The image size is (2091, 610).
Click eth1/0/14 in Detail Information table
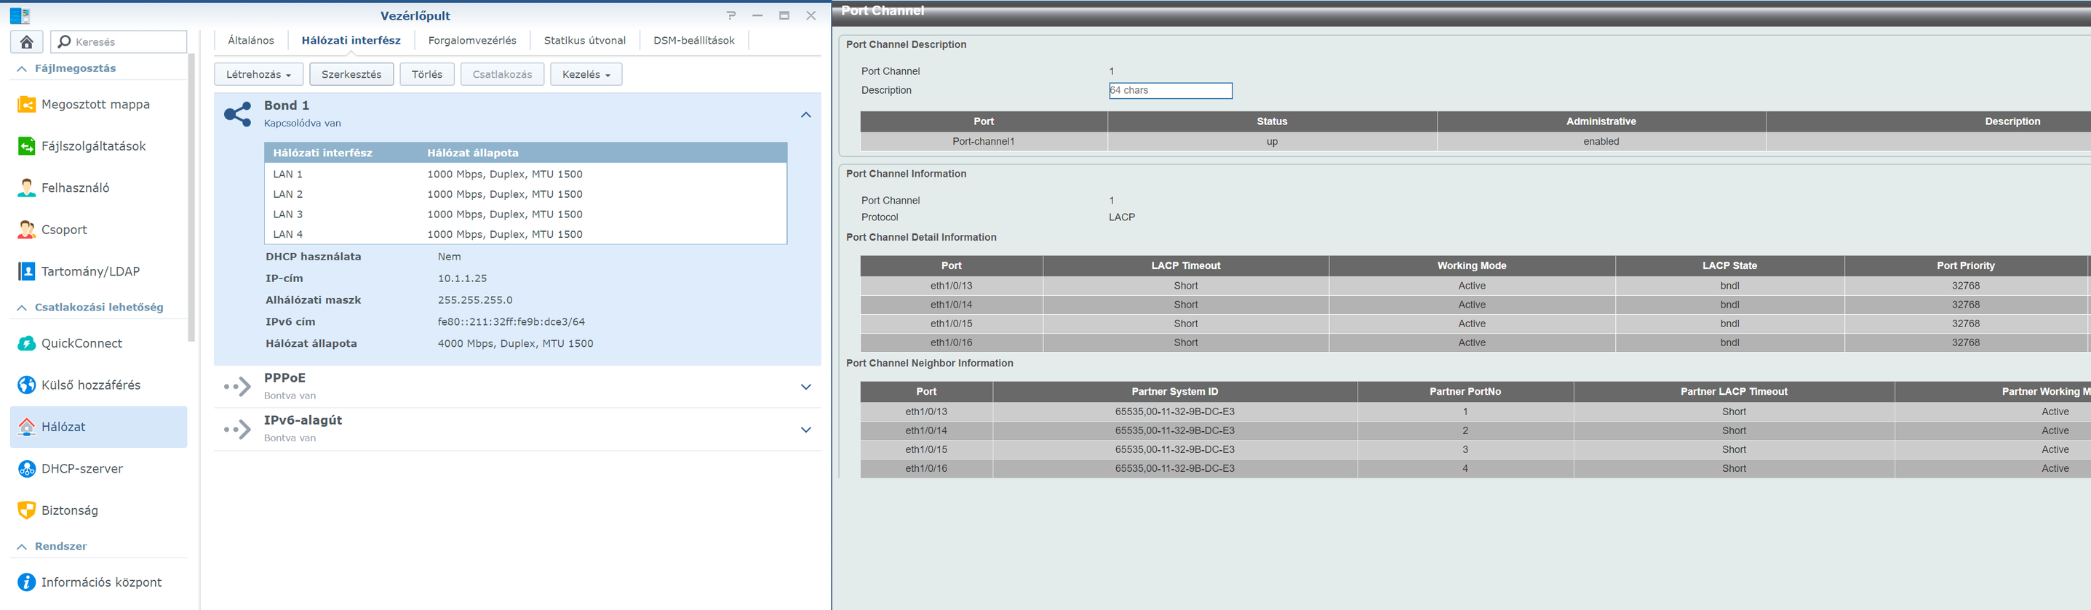tap(952, 305)
